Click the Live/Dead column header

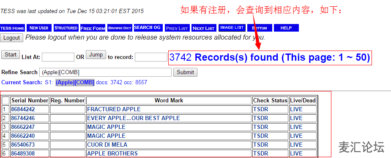click(x=303, y=100)
